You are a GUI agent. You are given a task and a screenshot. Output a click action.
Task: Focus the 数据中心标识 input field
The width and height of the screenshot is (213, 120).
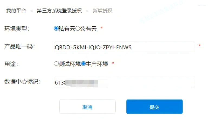pyautogui.click(x=124, y=82)
